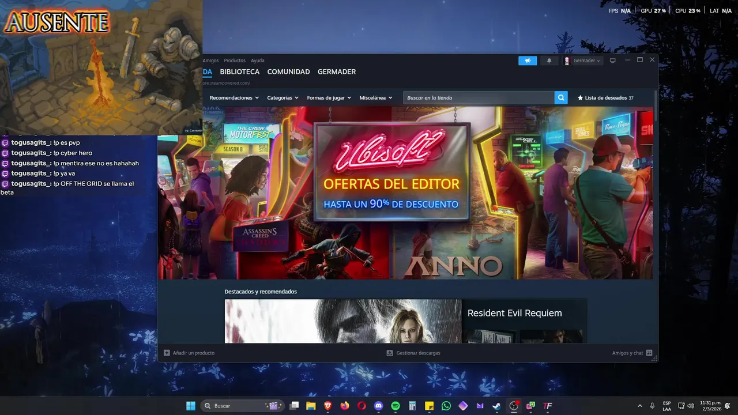Viewport: 738px width, 415px height.
Task: Launch Brave browser from taskbar
Action: pyautogui.click(x=327, y=406)
